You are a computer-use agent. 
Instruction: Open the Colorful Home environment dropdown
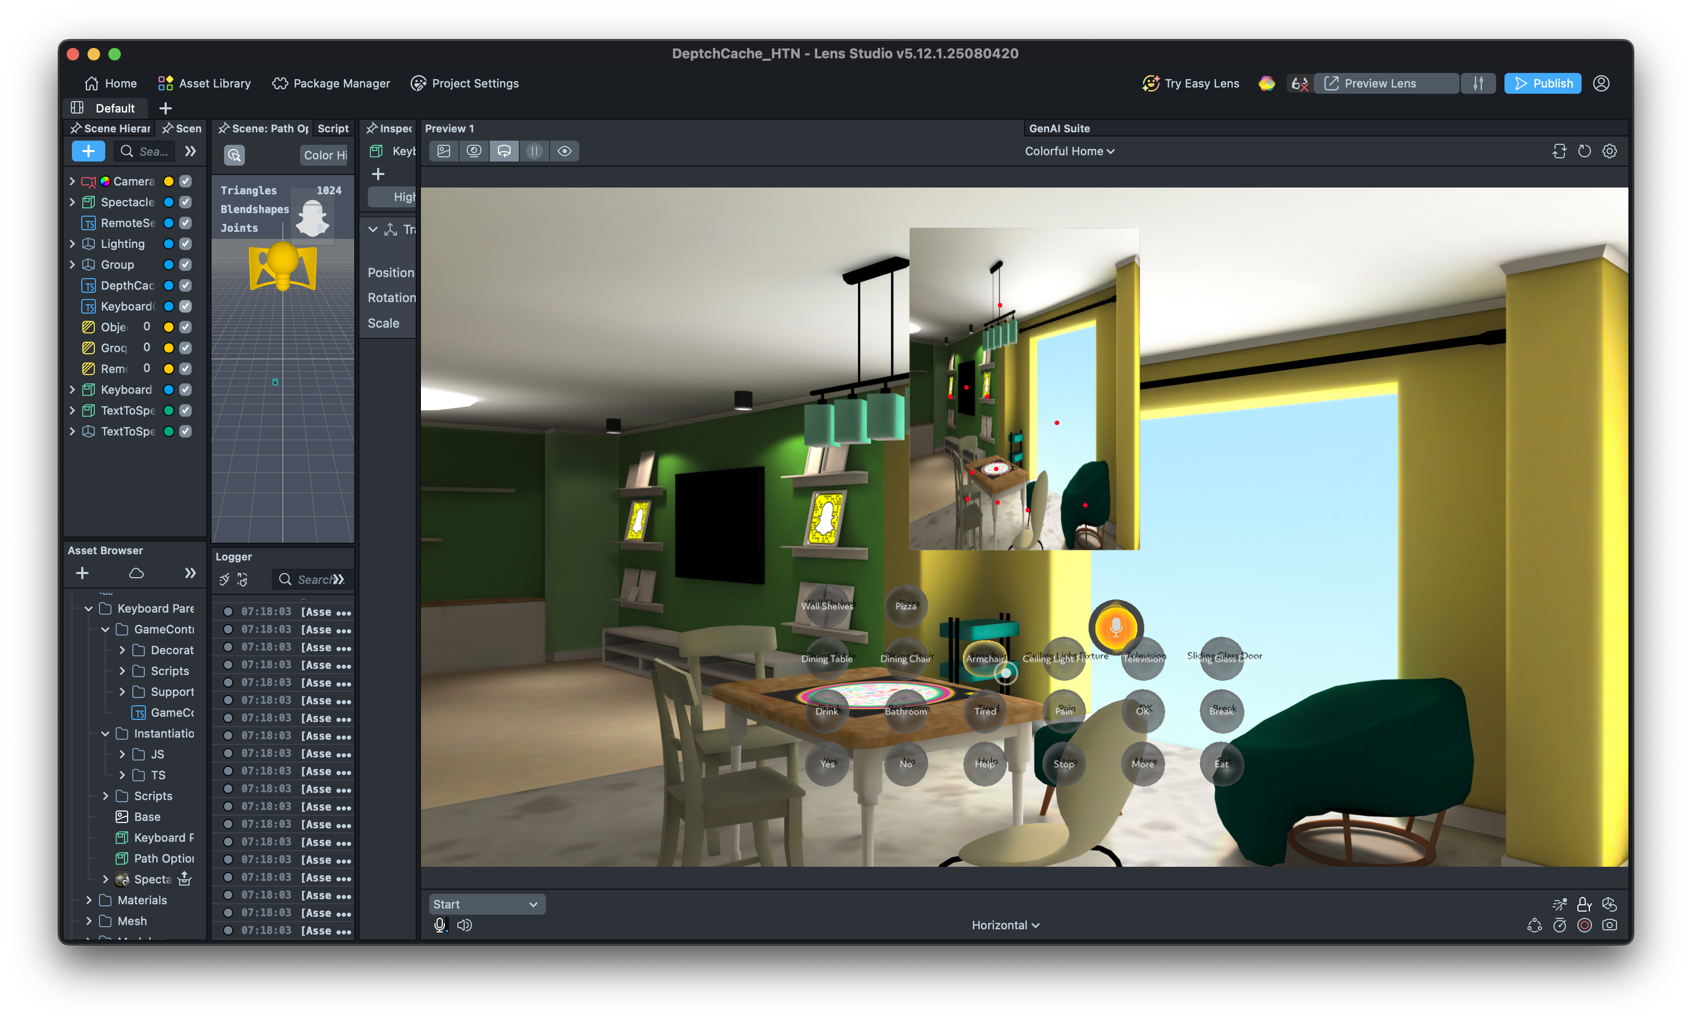(x=1069, y=151)
